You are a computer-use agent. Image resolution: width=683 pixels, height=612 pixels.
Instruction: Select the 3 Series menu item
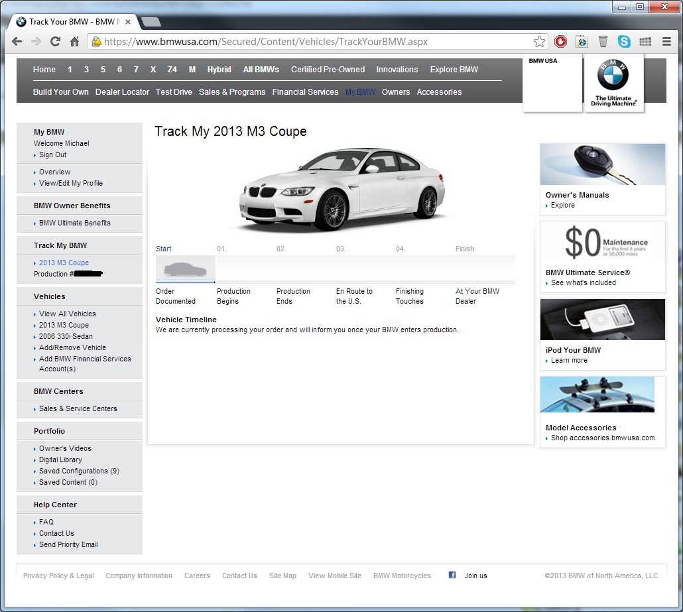[86, 69]
